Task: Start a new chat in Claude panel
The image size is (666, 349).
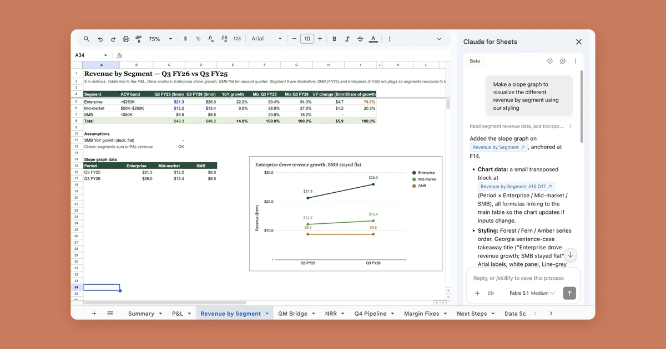Action: (x=563, y=61)
